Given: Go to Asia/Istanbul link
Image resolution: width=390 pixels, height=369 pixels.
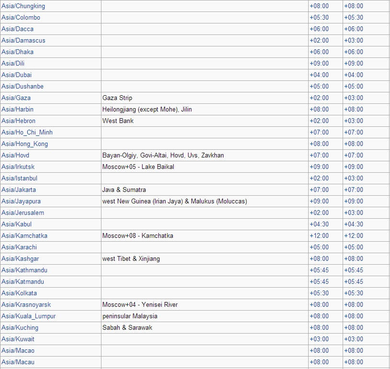Looking at the screenshot, I should tap(19, 178).
